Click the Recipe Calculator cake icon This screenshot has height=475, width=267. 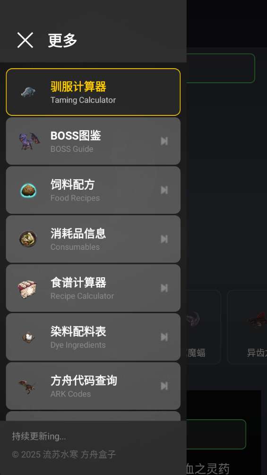pyautogui.click(x=27, y=289)
